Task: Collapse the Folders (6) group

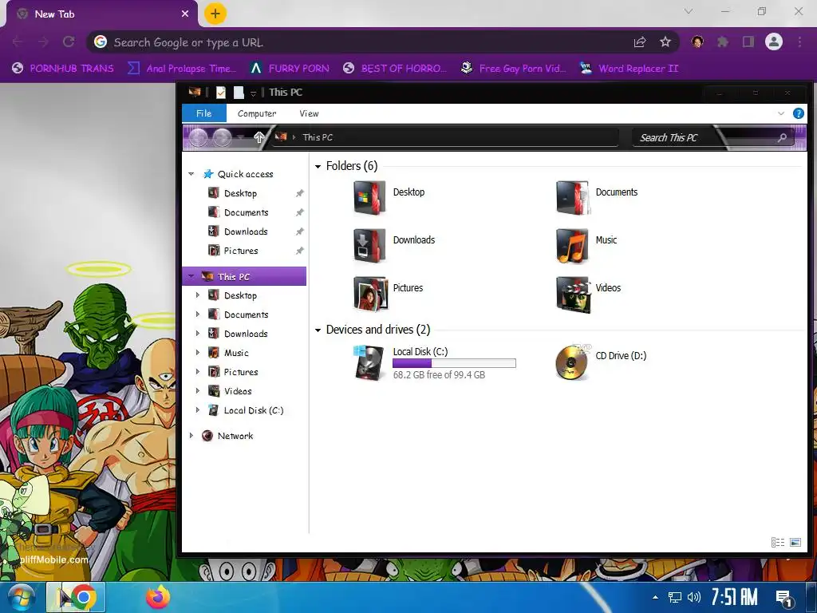Action: coord(318,166)
